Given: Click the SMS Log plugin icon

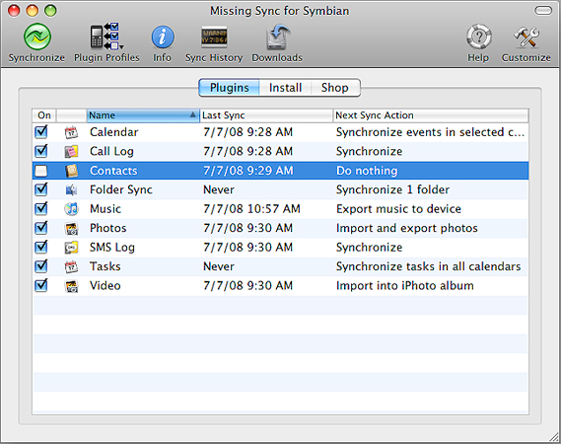Looking at the screenshot, I should coord(71,248).
